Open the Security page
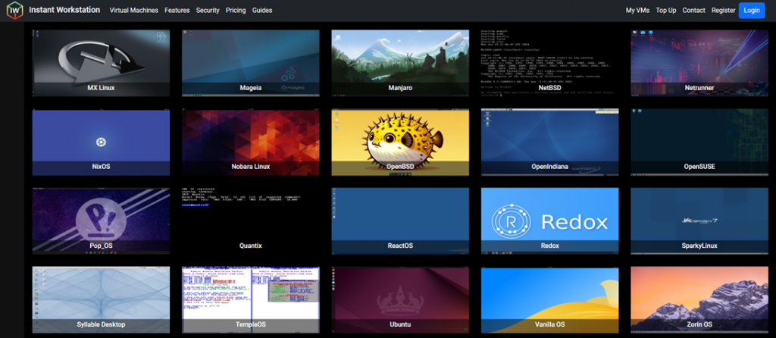 coord(208,11)
